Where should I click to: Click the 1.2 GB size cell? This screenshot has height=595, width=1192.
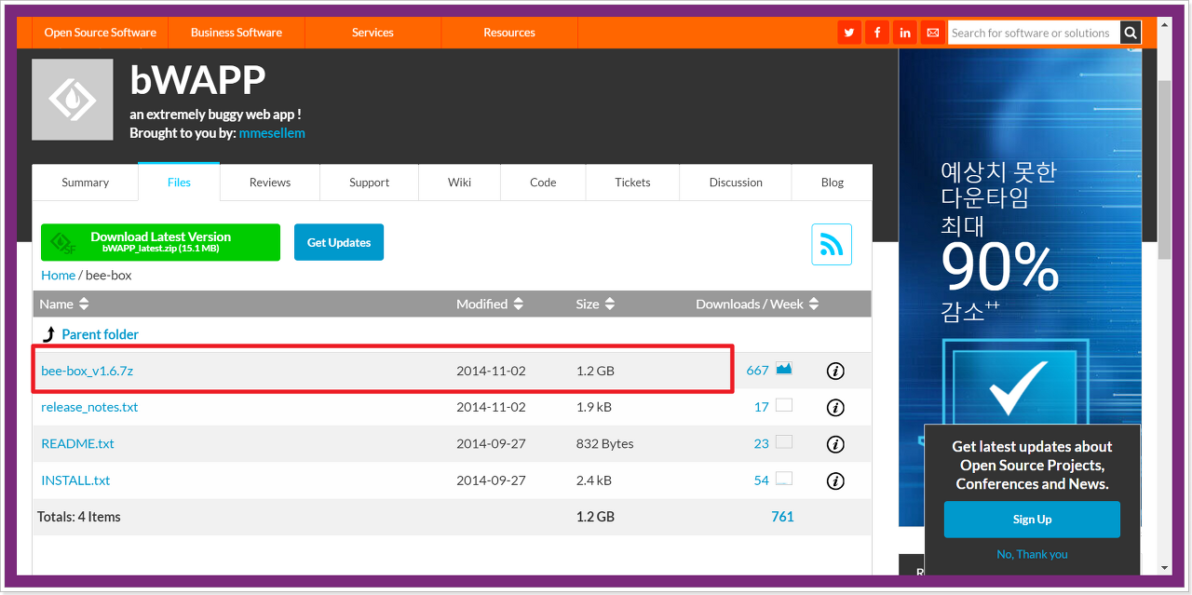click(595, 371)
